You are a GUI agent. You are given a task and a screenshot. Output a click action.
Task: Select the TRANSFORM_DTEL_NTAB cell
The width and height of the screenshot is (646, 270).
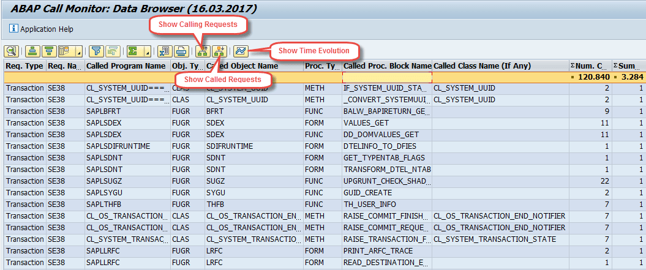tap(387, 170)
